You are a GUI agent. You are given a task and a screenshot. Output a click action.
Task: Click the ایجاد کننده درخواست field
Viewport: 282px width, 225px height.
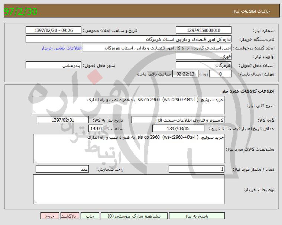tap(157, 48)
